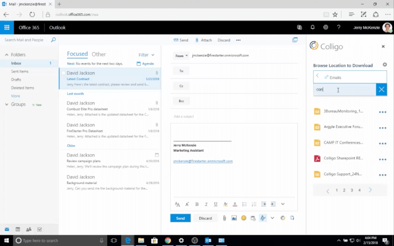Choose the font color
This screenshot has width=394, height=246.
click(x=235, y=204)
